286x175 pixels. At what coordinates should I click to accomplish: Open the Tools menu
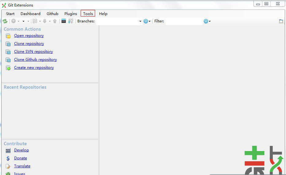88,14
